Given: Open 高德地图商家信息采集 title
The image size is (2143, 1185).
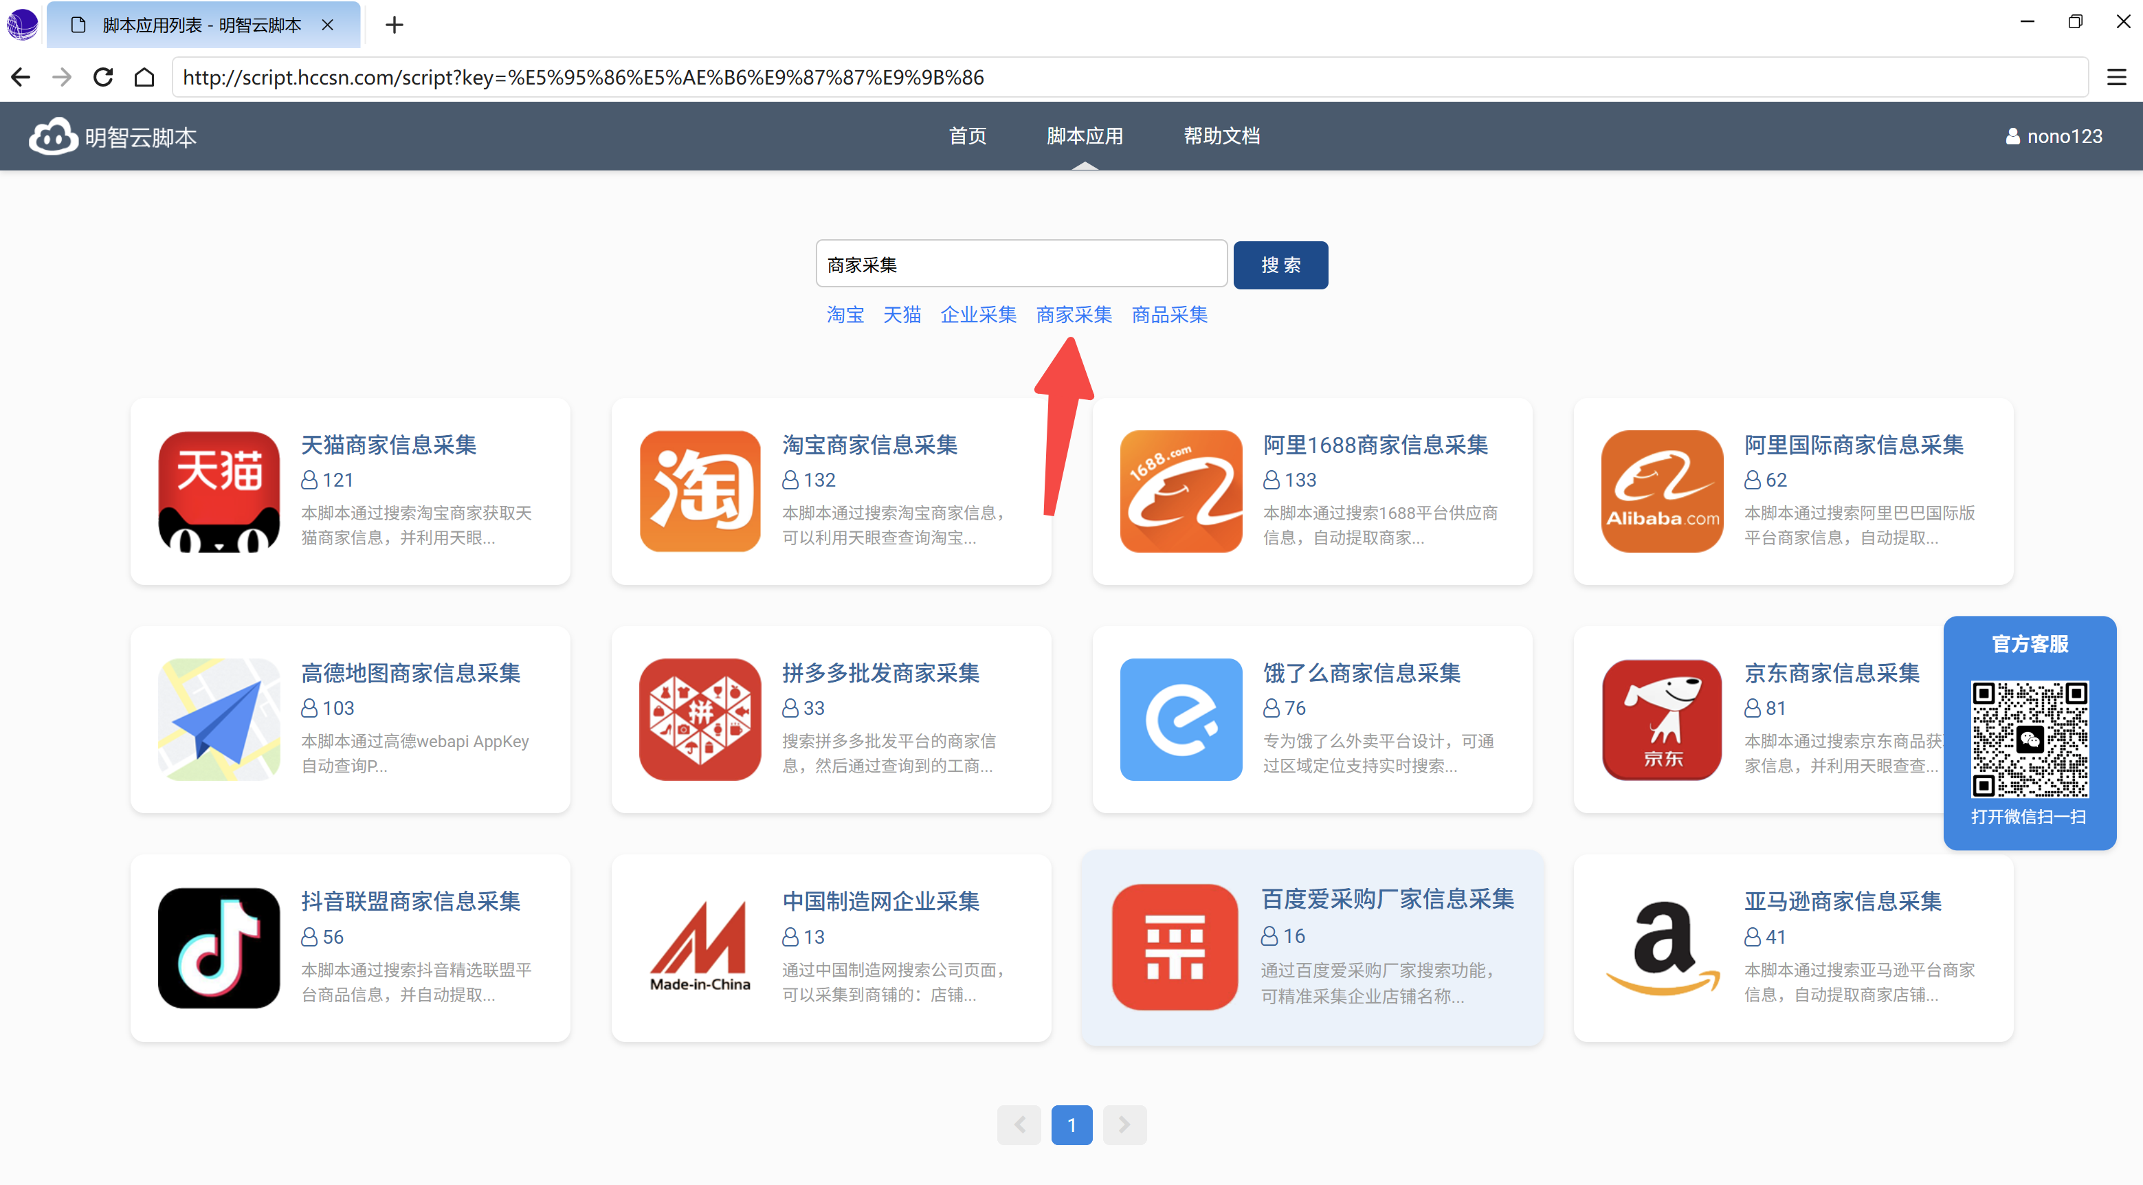Looking at the screenshot, I should point(410,673).
